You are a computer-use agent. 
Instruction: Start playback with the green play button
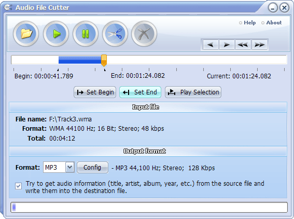(x=56, y=34)
